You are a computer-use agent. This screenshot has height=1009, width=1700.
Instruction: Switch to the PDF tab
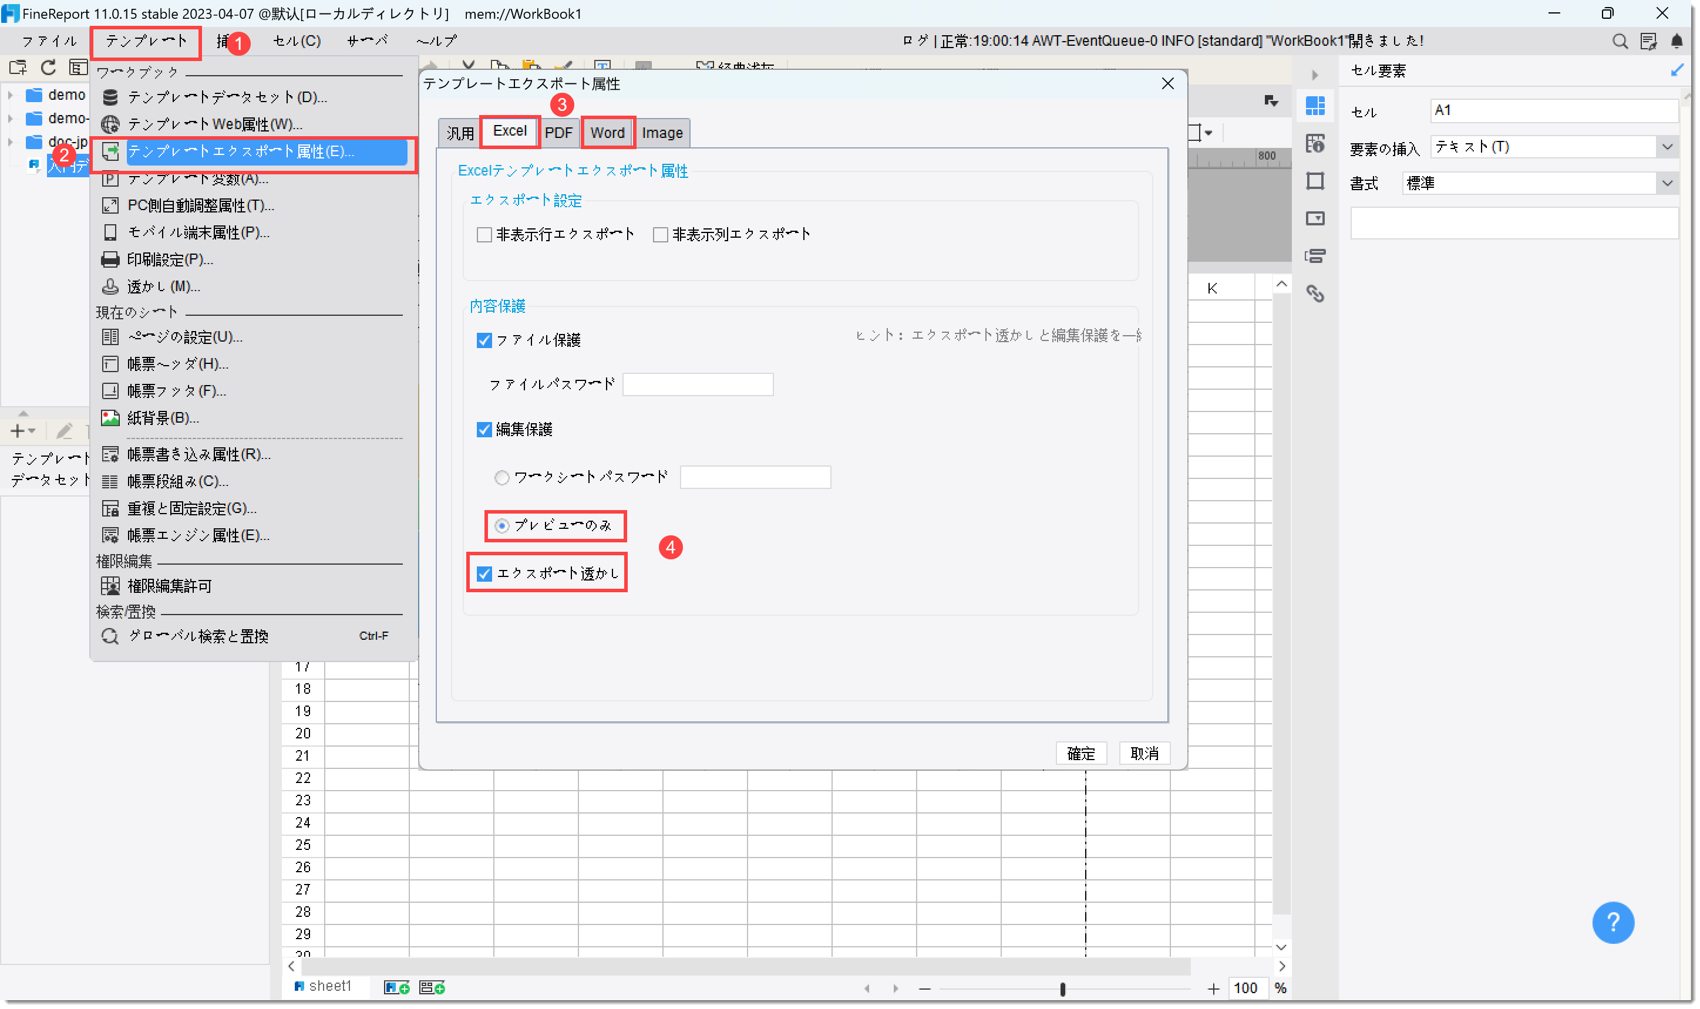[x=559, y=133]
